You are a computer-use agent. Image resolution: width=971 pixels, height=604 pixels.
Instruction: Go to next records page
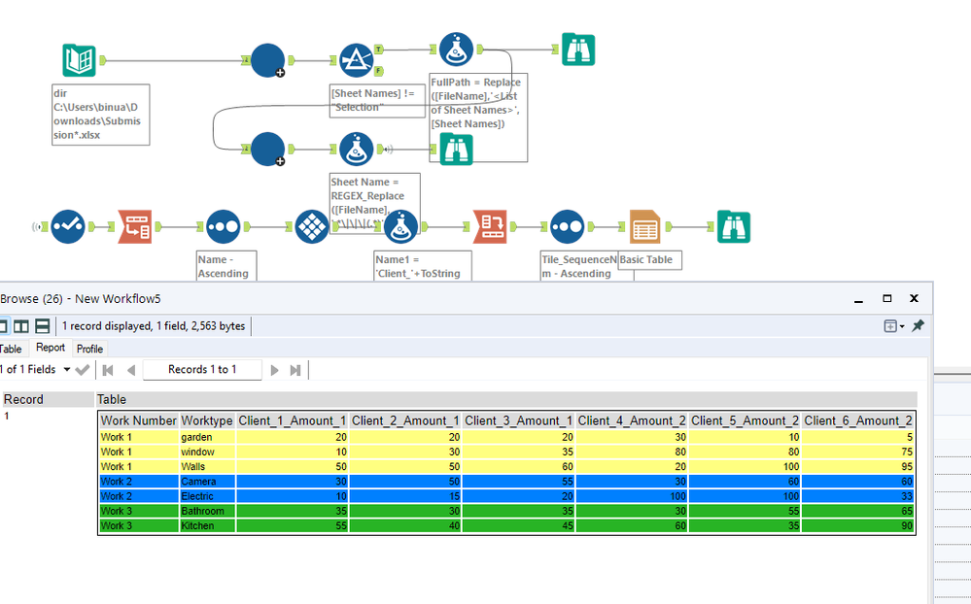274,370
